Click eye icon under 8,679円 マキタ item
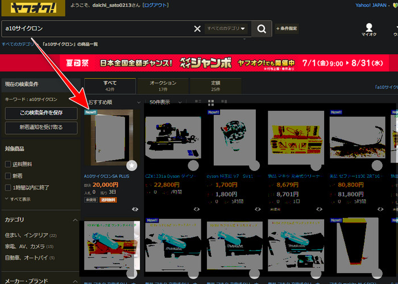Screen dimensions: 398x284 [x=320, y=209]
